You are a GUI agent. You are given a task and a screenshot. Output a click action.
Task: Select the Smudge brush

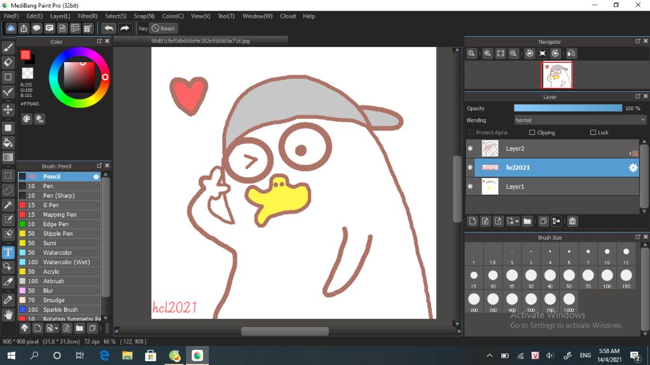(59, 300)
